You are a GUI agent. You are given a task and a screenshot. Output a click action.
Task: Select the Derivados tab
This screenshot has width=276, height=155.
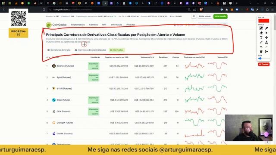[x=117, y=50]
